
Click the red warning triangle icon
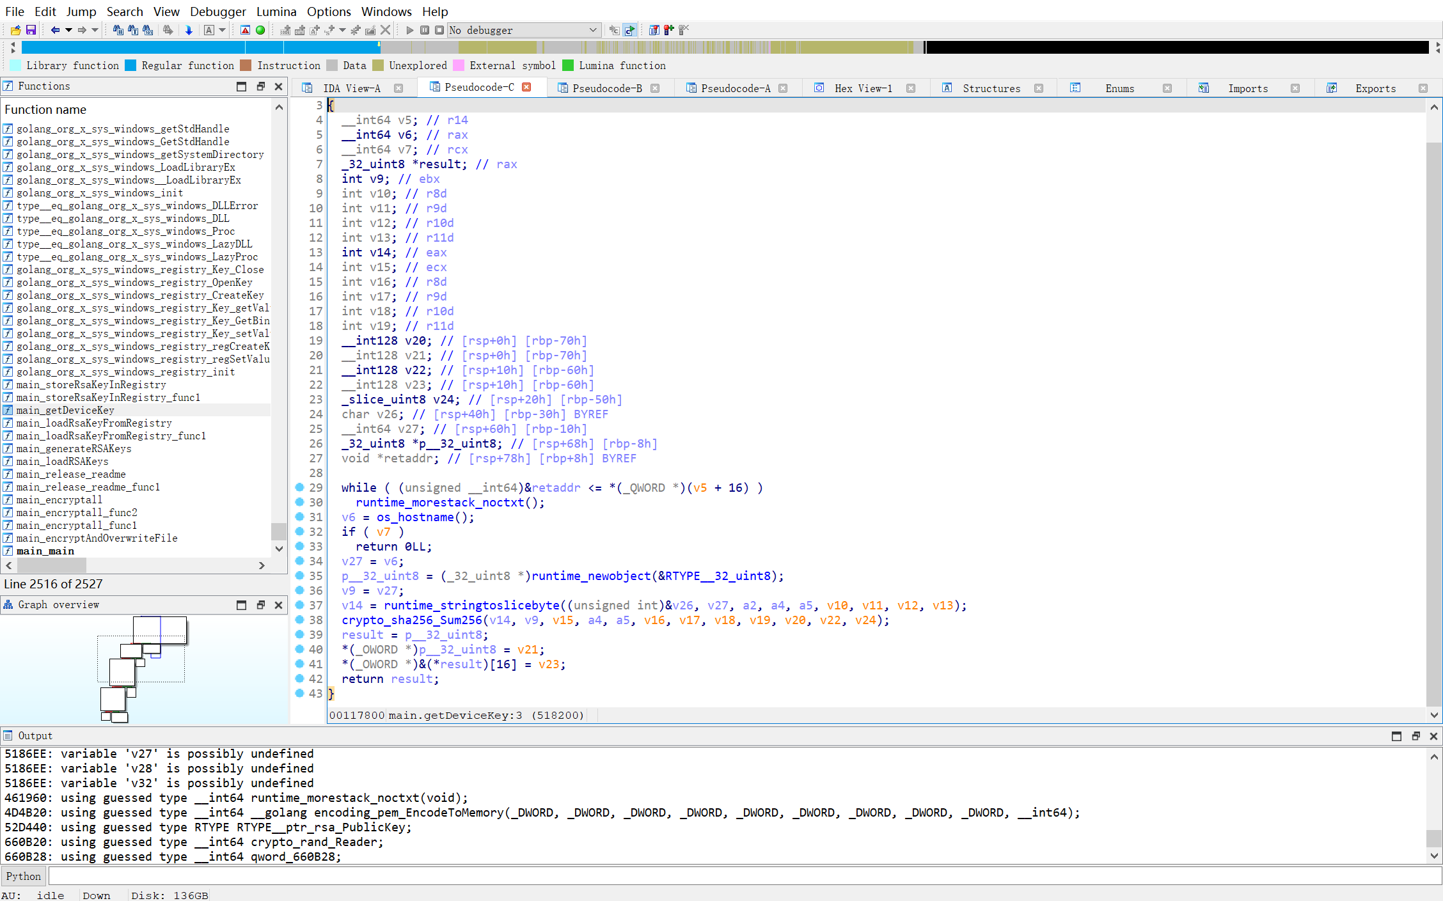point(245,30)
